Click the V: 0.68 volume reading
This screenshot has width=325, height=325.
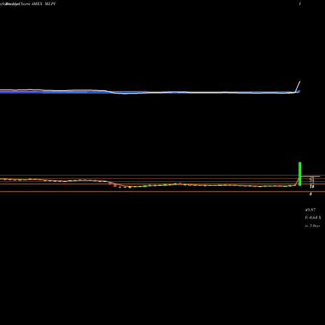pos(313,218)
